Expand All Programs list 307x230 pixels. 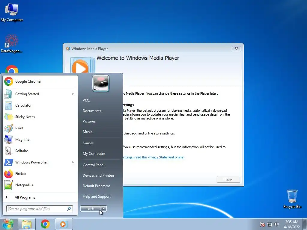(25, 197)
